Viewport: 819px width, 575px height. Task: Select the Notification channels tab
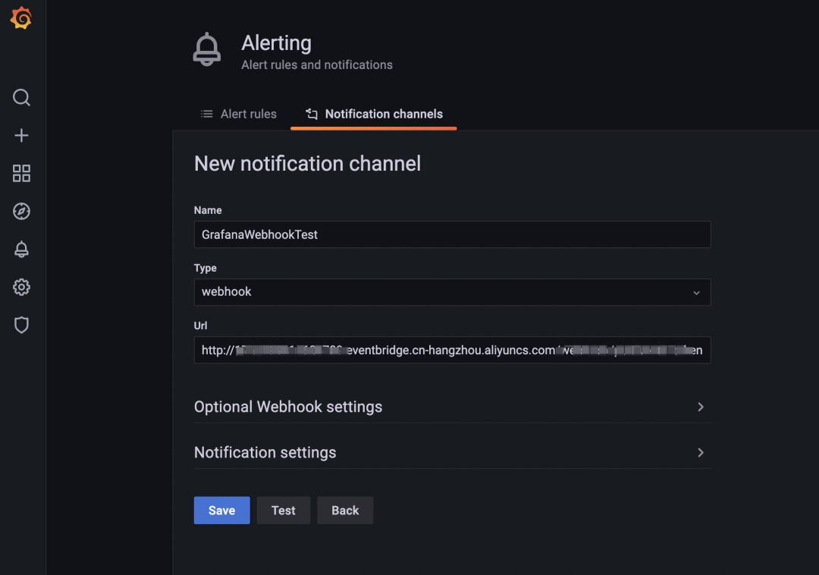click(374, 114)
